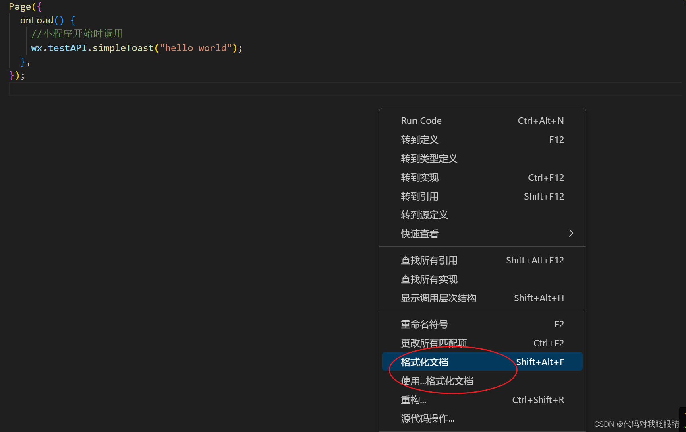Choose 转到引用 option

[x=482, y=196]
